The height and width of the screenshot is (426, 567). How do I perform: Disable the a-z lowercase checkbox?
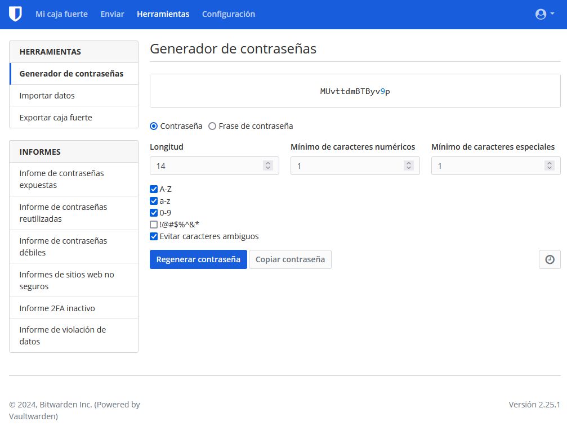coord(154,201)
